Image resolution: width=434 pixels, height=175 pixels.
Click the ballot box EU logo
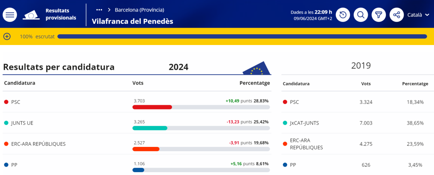click(31, 15)
